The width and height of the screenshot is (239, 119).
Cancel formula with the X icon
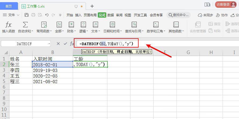(x=58, y=44)
